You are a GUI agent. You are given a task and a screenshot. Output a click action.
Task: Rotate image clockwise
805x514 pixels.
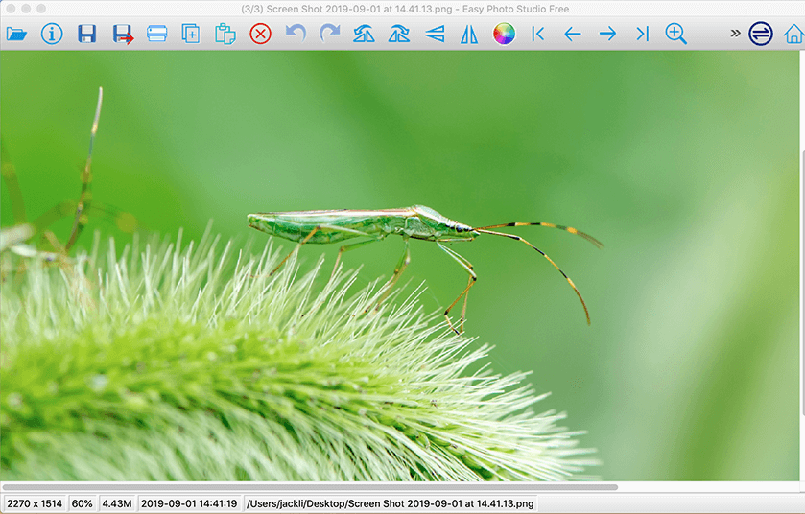click(x=399, y=35)
